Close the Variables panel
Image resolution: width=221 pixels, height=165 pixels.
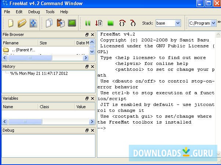point(93,99)
